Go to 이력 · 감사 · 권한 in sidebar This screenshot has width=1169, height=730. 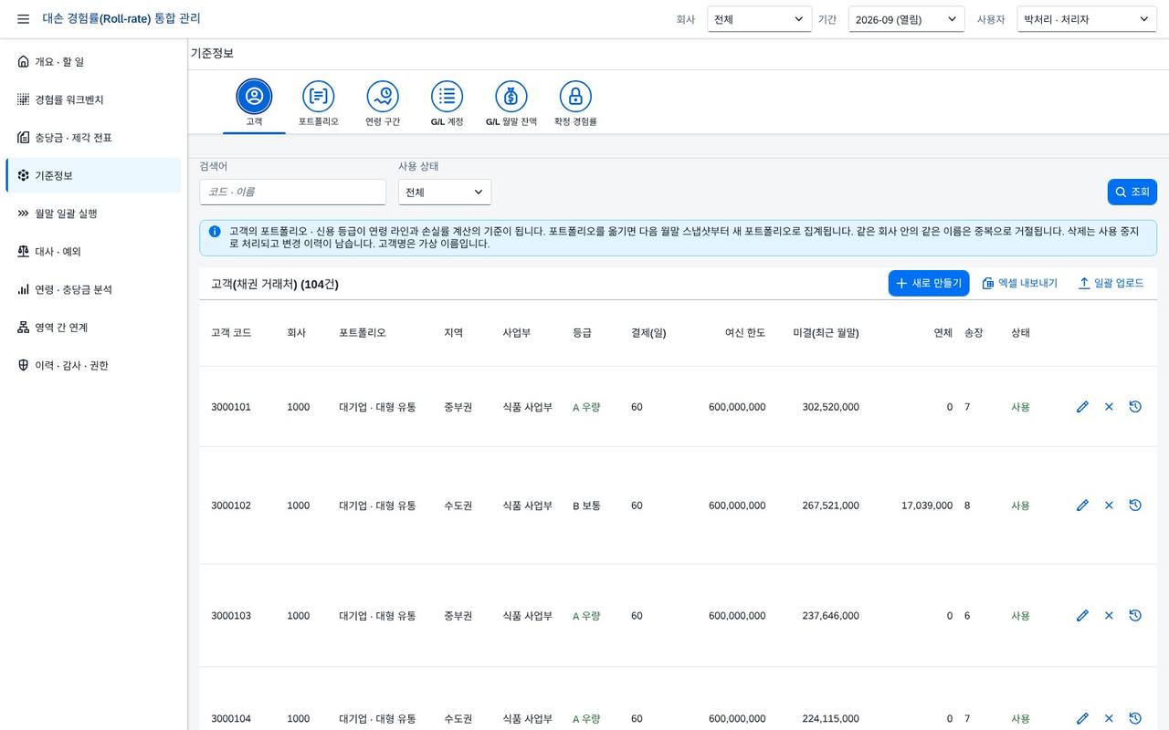coord(93,365)
